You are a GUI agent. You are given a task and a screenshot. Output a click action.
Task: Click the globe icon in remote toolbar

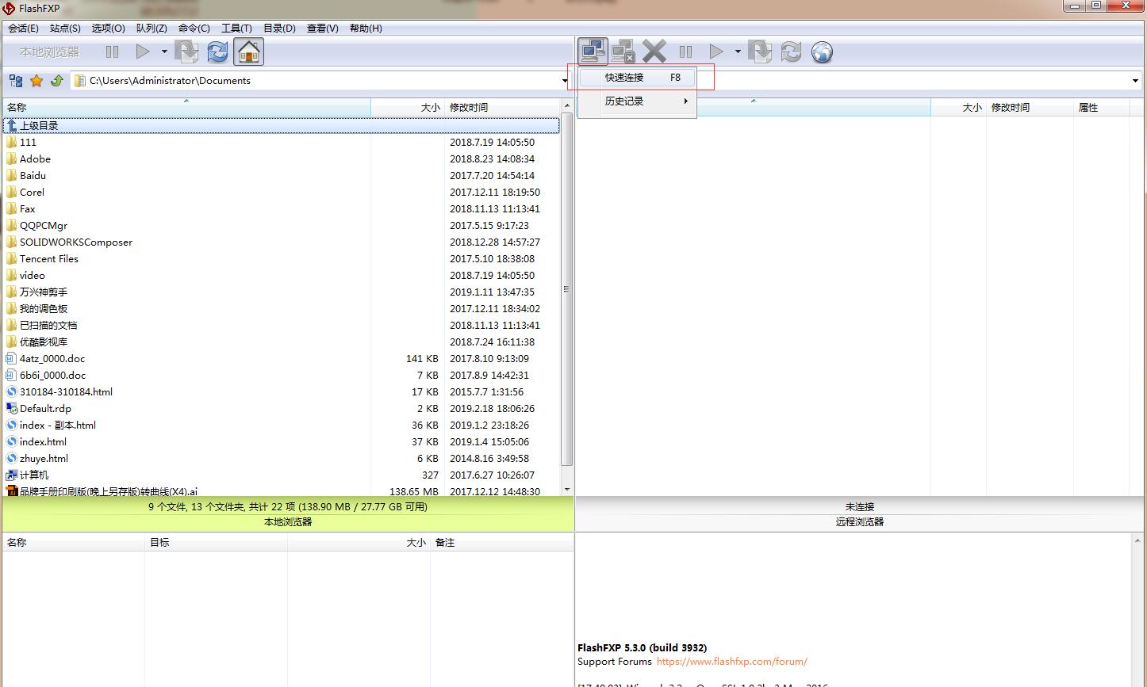[823, 52]
